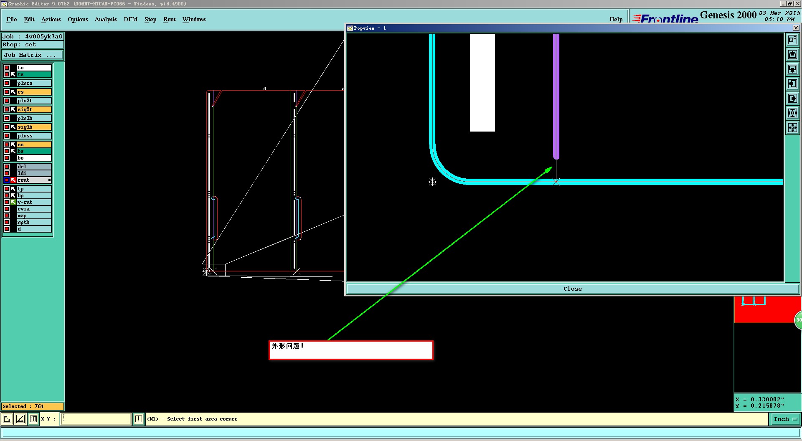Image resolution: width=802 pixels, height=441 pixels.
Task: Open the Inch units dropdown
Action: coord(785,419)
